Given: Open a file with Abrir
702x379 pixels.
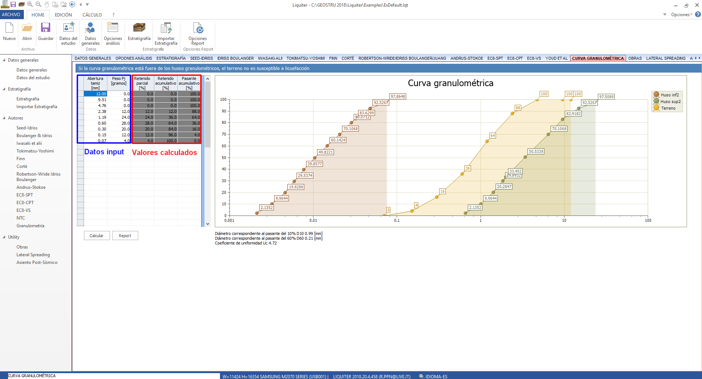Looking at the screenshot, I should (x=27, y=32).
